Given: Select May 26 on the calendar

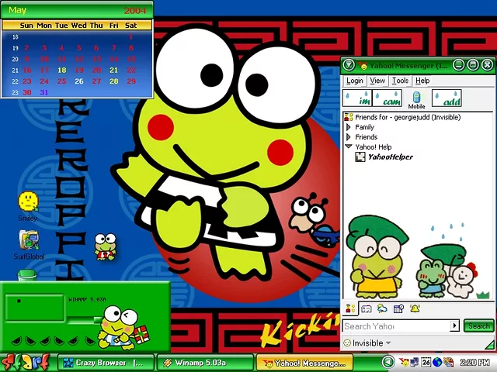Looking at the screenshot, I should click(x=79, y=81).
